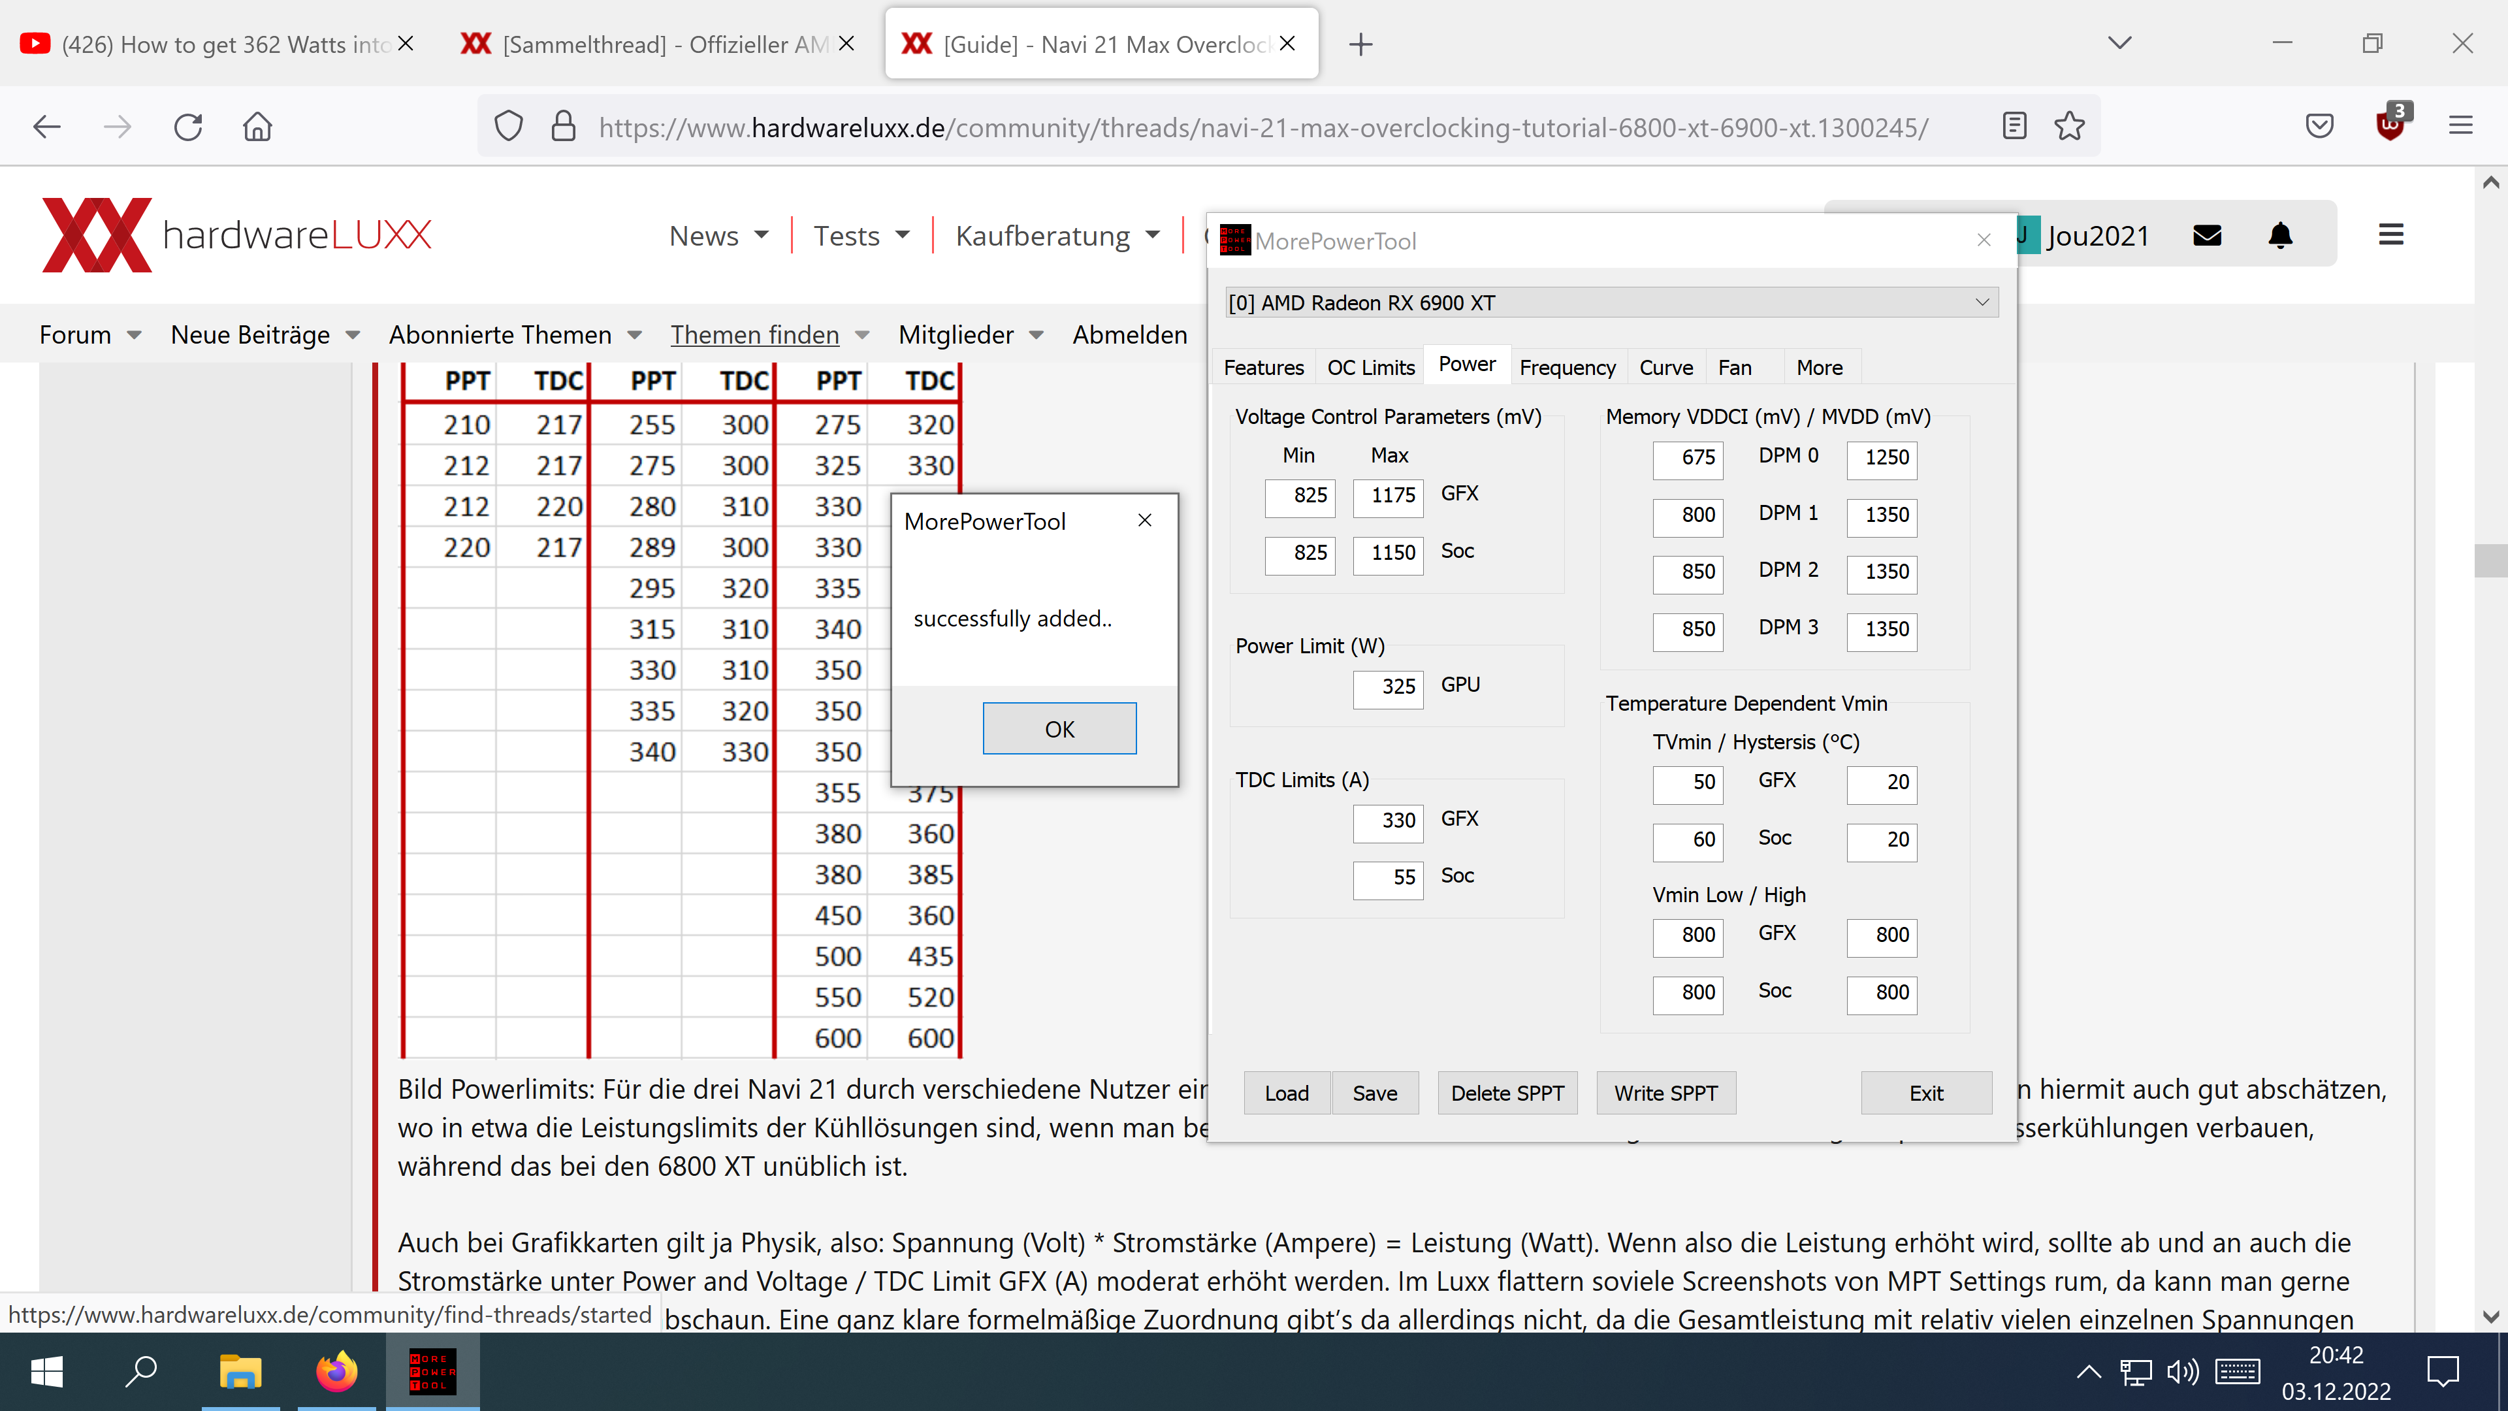Click the tracking protection shield icon
Image resolution: width=2508 pixels, height=1411 pixels.
pos(508,125)
